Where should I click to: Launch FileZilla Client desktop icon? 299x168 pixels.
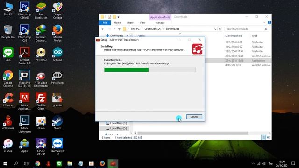pos(41,101)
